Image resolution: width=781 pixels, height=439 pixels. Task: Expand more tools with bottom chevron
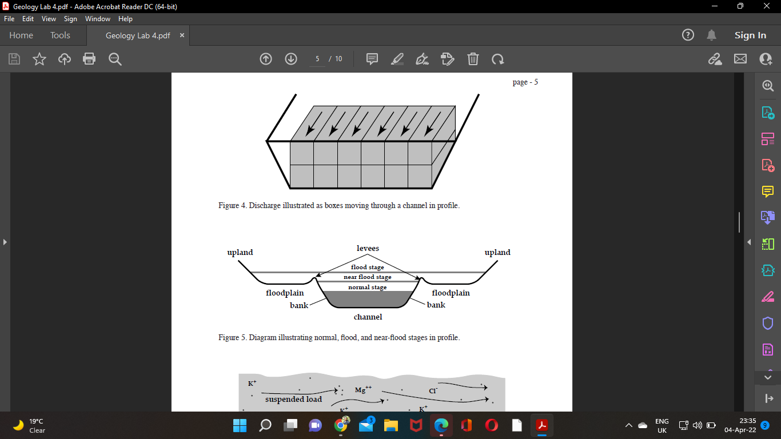[767, 377]
